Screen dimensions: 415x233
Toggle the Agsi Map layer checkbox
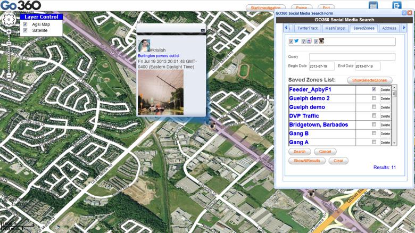[25, 24]
